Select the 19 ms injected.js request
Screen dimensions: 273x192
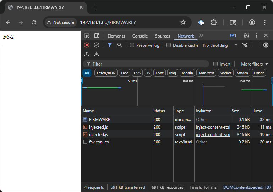pyautogui.click(x=177, y=135)
